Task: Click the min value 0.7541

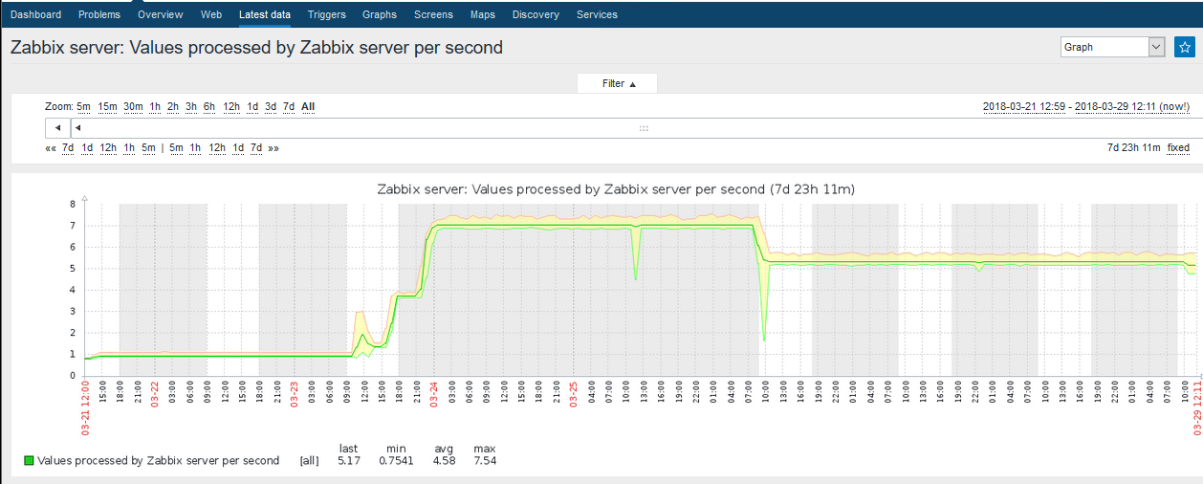Action: pyautogui.click(x=396, y=461)
